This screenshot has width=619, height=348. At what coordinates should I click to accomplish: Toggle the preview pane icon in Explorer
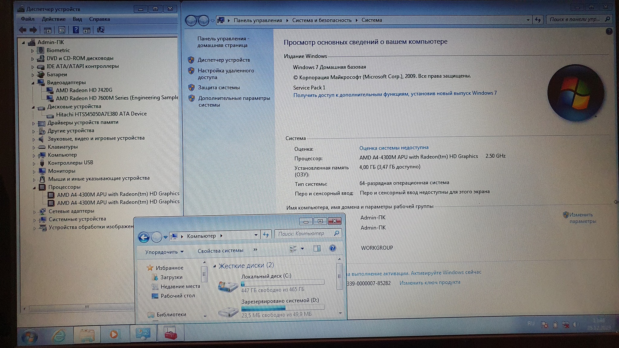tap(317, 249)
